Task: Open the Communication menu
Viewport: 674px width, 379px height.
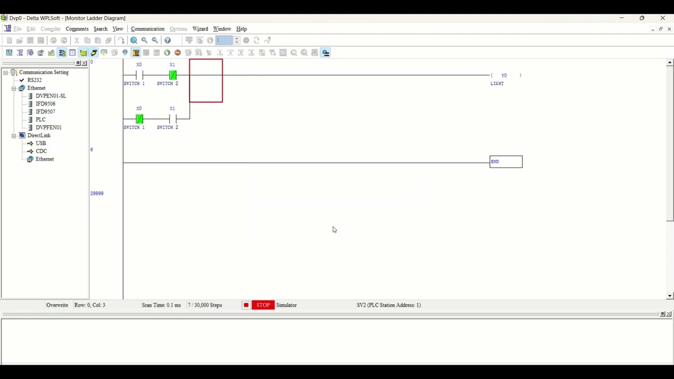Action: click(148, 29)
